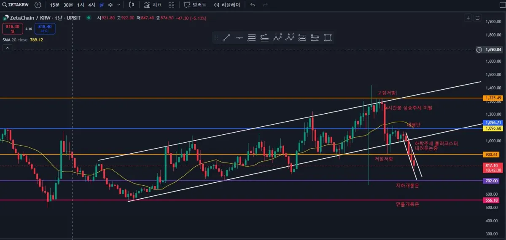Select the trend line tool

[x=226, y=38]
